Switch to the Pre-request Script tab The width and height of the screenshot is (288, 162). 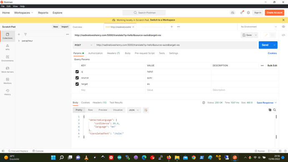pyautogui.click(x=144, y=53)
